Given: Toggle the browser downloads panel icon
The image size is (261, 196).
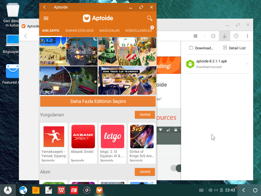Looking at the screenshot, I should (x=224, y=36).
